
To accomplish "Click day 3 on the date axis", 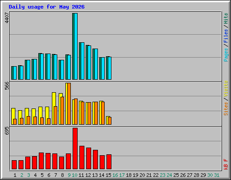I will (x=28, y=175).
